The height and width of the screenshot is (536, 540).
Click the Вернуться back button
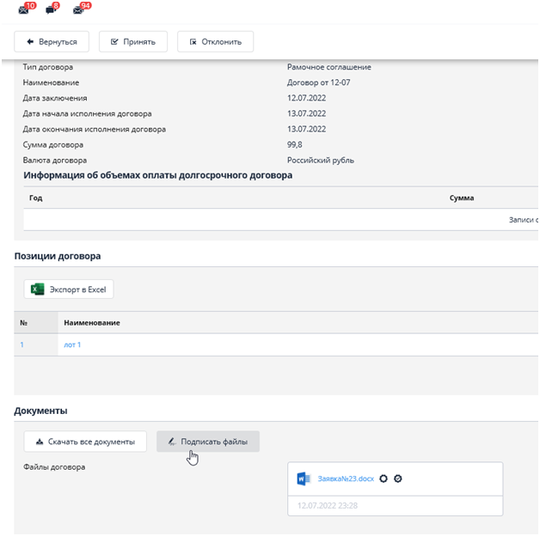tap(52, 41)
